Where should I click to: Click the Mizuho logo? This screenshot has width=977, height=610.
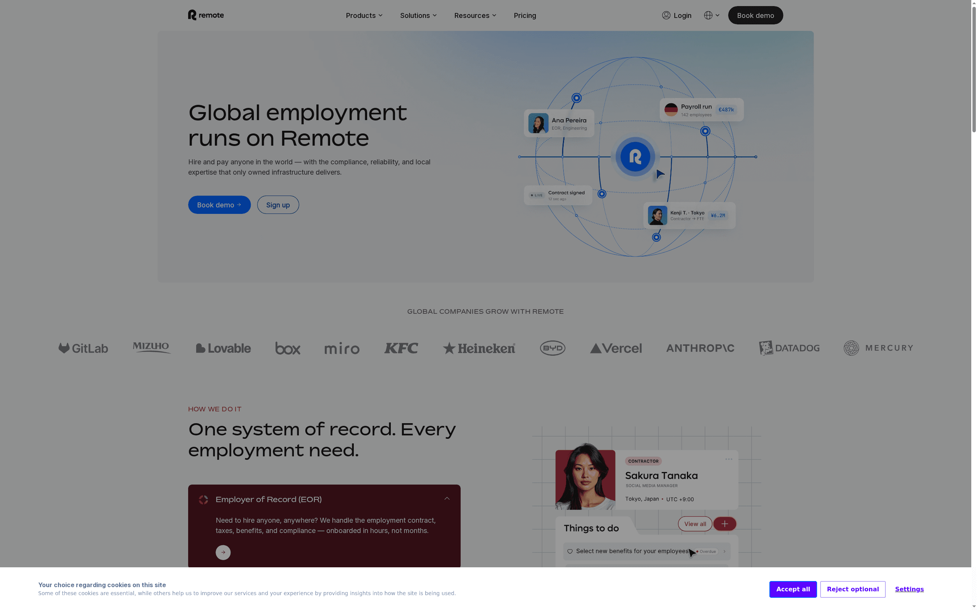(x=152, y=347)
